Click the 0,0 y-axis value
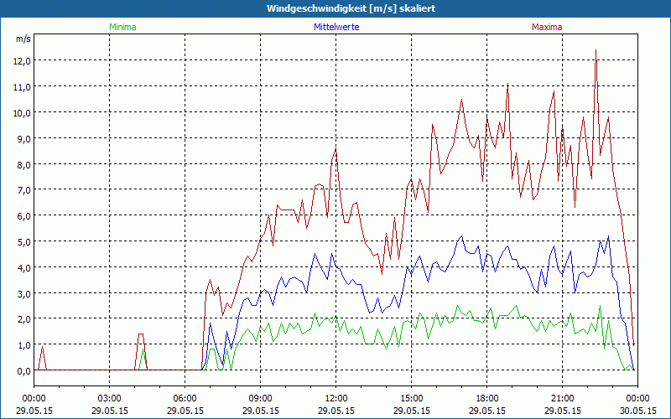Image resolution: width=671 pixels, height=419 pixels. [x=25, y=371]
